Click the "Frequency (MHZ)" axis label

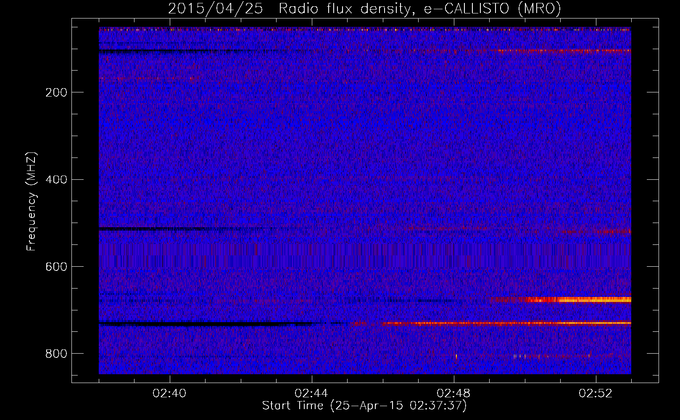pos(32,201)
